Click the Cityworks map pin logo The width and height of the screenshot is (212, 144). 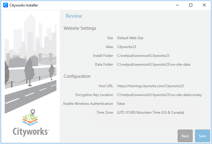(x=30, y=117)
